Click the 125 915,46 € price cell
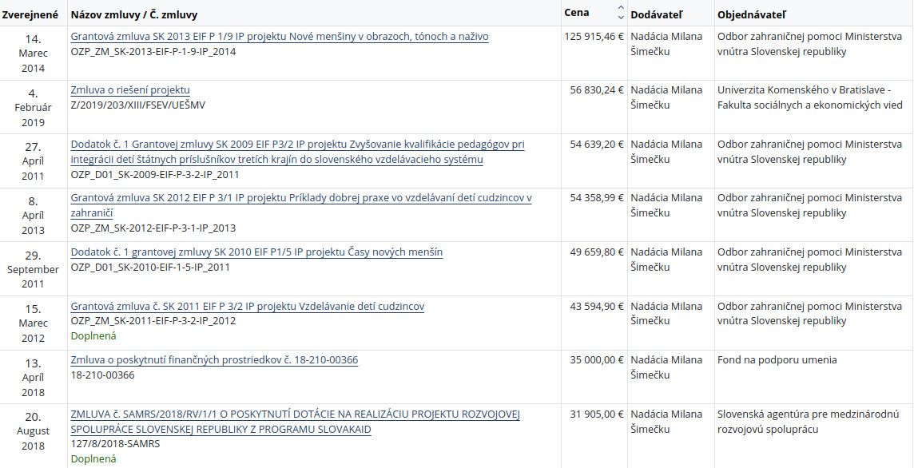 [x=594, y=37]
